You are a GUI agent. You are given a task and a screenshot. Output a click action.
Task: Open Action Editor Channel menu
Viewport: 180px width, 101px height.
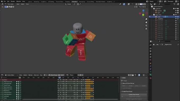[36, 75]
